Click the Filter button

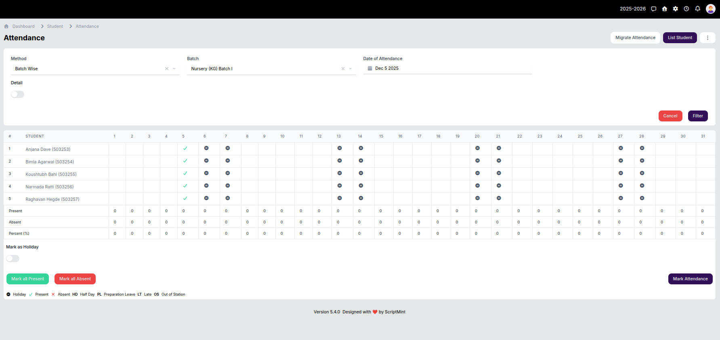point(698,116)
